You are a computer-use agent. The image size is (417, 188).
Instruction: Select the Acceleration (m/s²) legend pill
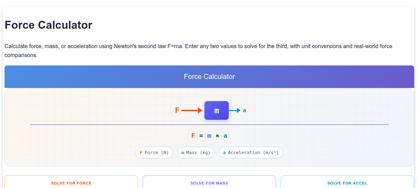251,153
